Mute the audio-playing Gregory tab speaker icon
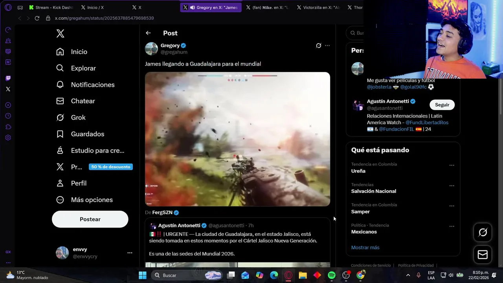 click(x=192, y=7)
